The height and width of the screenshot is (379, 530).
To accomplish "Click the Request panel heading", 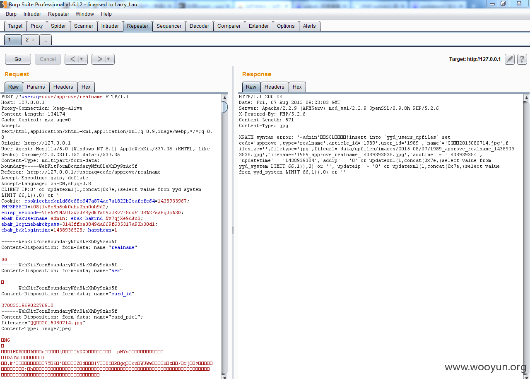I will pos(17,74).
